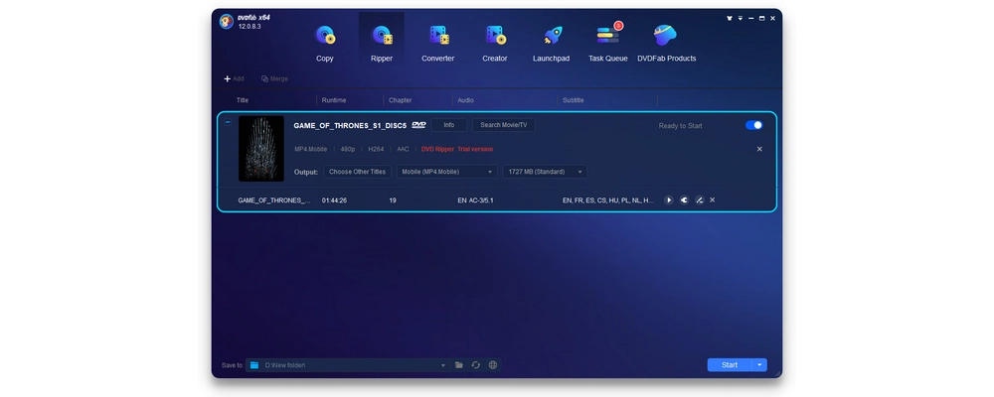Click the DVDFab logo avatar icon

coord(227,21)
